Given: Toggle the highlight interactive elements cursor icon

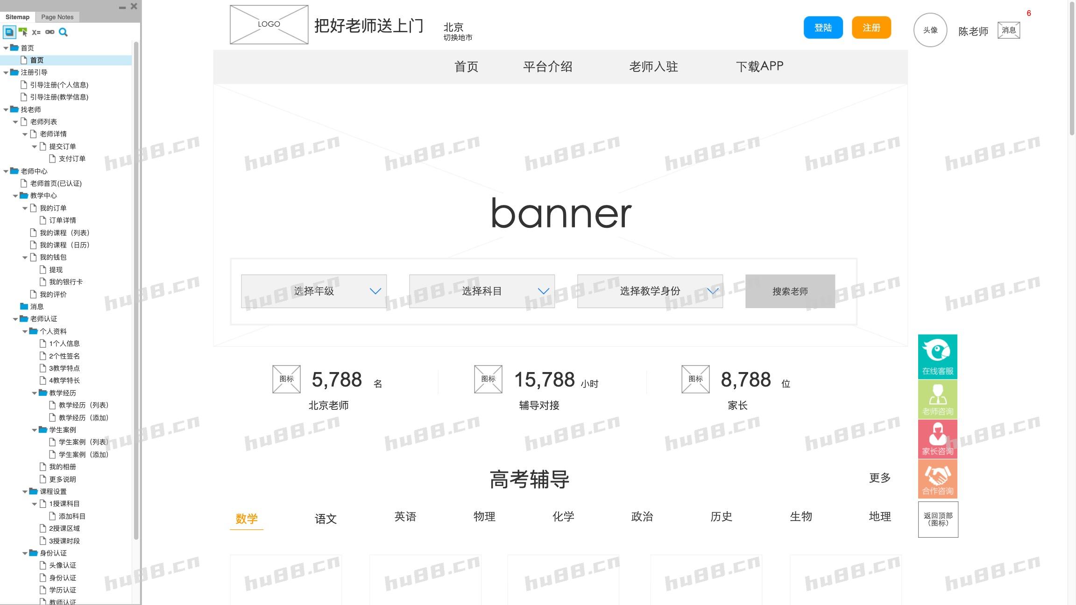Looking at the screenshot, I should (x=23, y=32).
